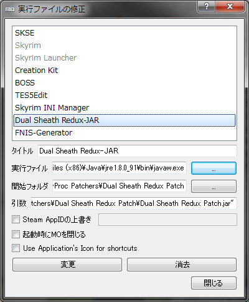
Task: Browse for the executable file with the ... button
Action: point(214,168)
